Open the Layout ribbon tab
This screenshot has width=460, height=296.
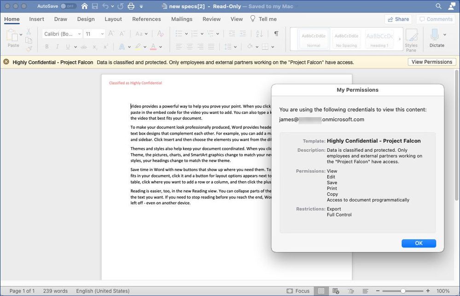(113, 19)
